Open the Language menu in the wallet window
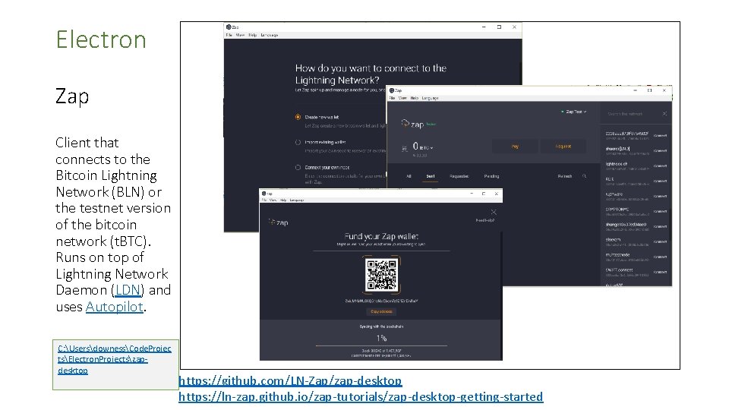 pyautogui.click(x=430, y=98)
